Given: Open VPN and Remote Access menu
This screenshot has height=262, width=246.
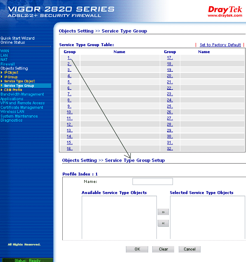Looking at the screenshot, I should point(22,103).
